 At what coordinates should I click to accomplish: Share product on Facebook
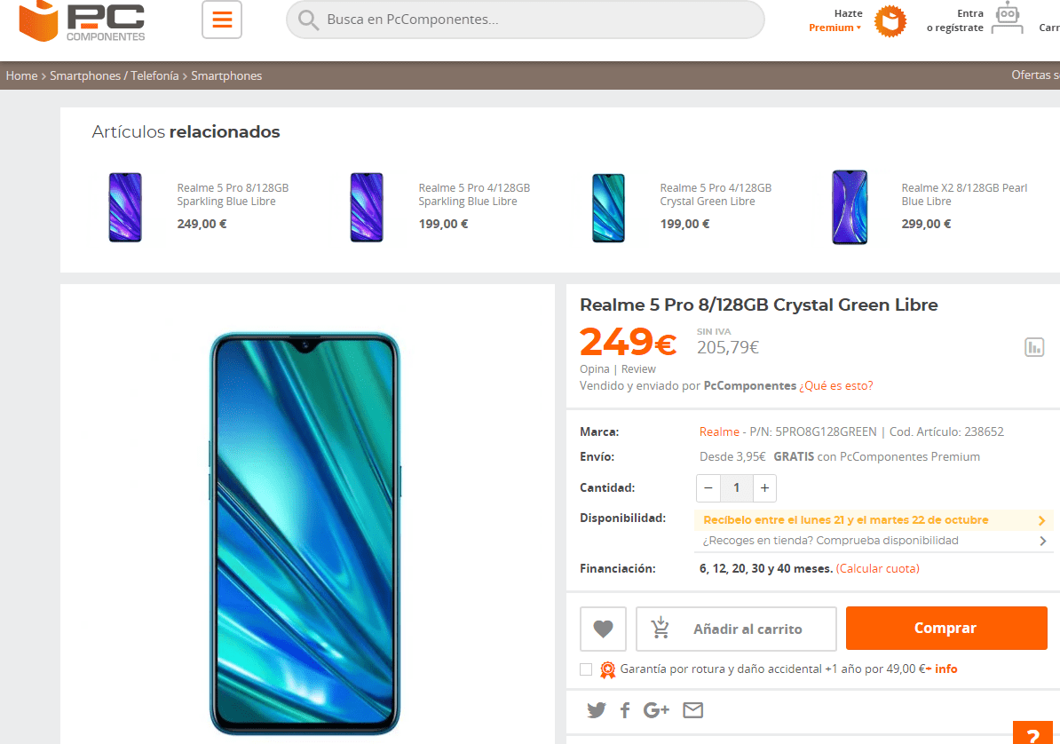625,710
